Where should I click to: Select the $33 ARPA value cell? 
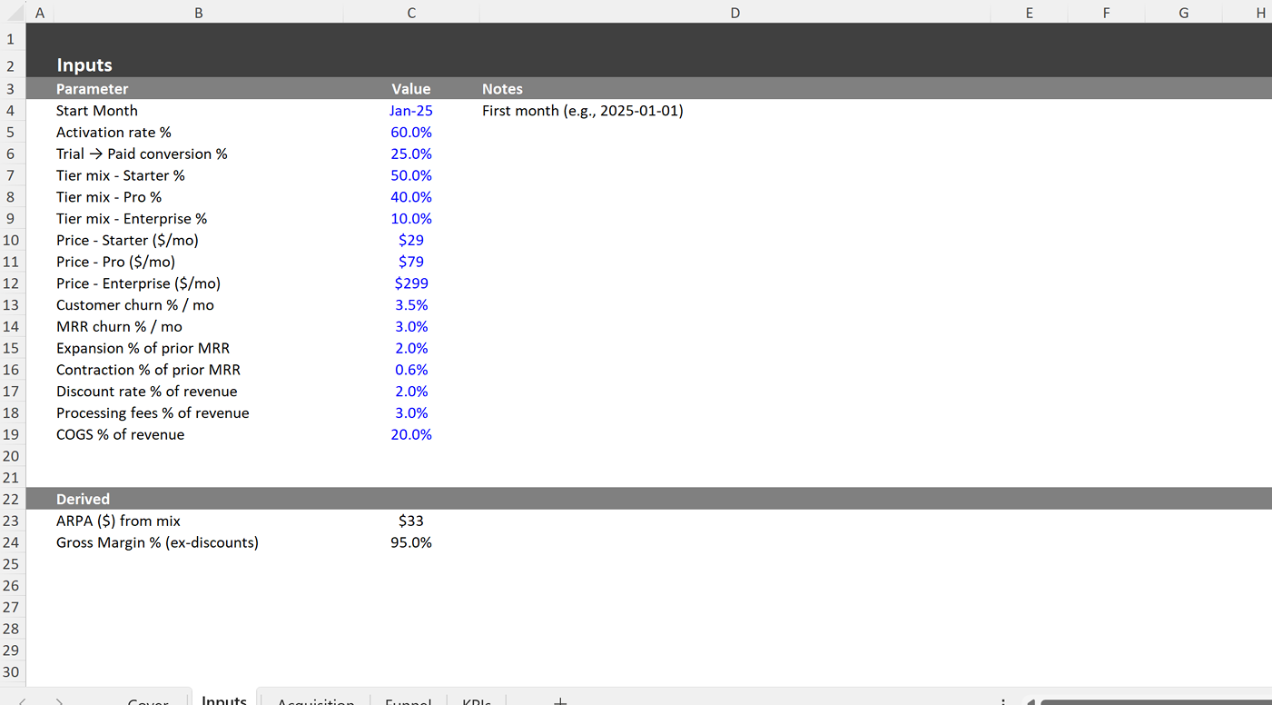pyautogui.click(x=411, y=521)
